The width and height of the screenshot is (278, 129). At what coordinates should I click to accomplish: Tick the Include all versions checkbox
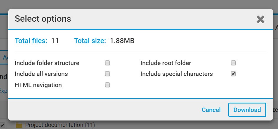[x=108, y=74]
